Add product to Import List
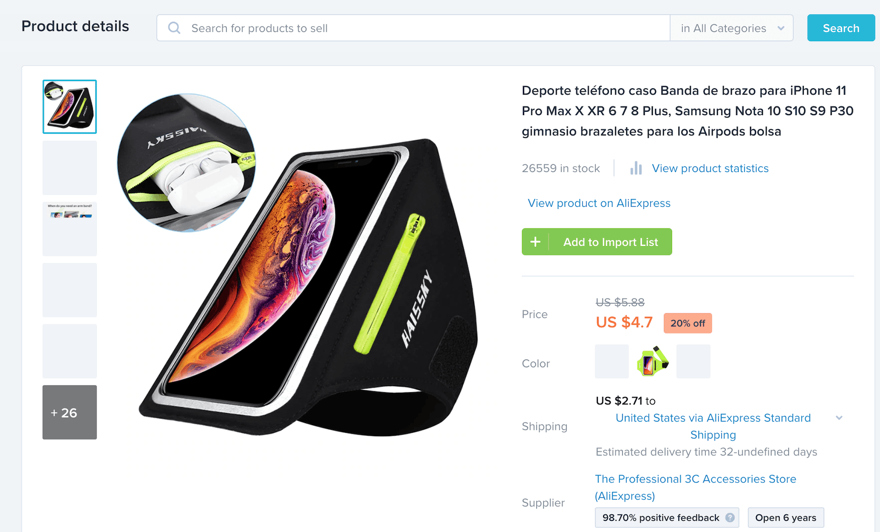This screenshot has width=880, height=532. (x=597, y=242)
